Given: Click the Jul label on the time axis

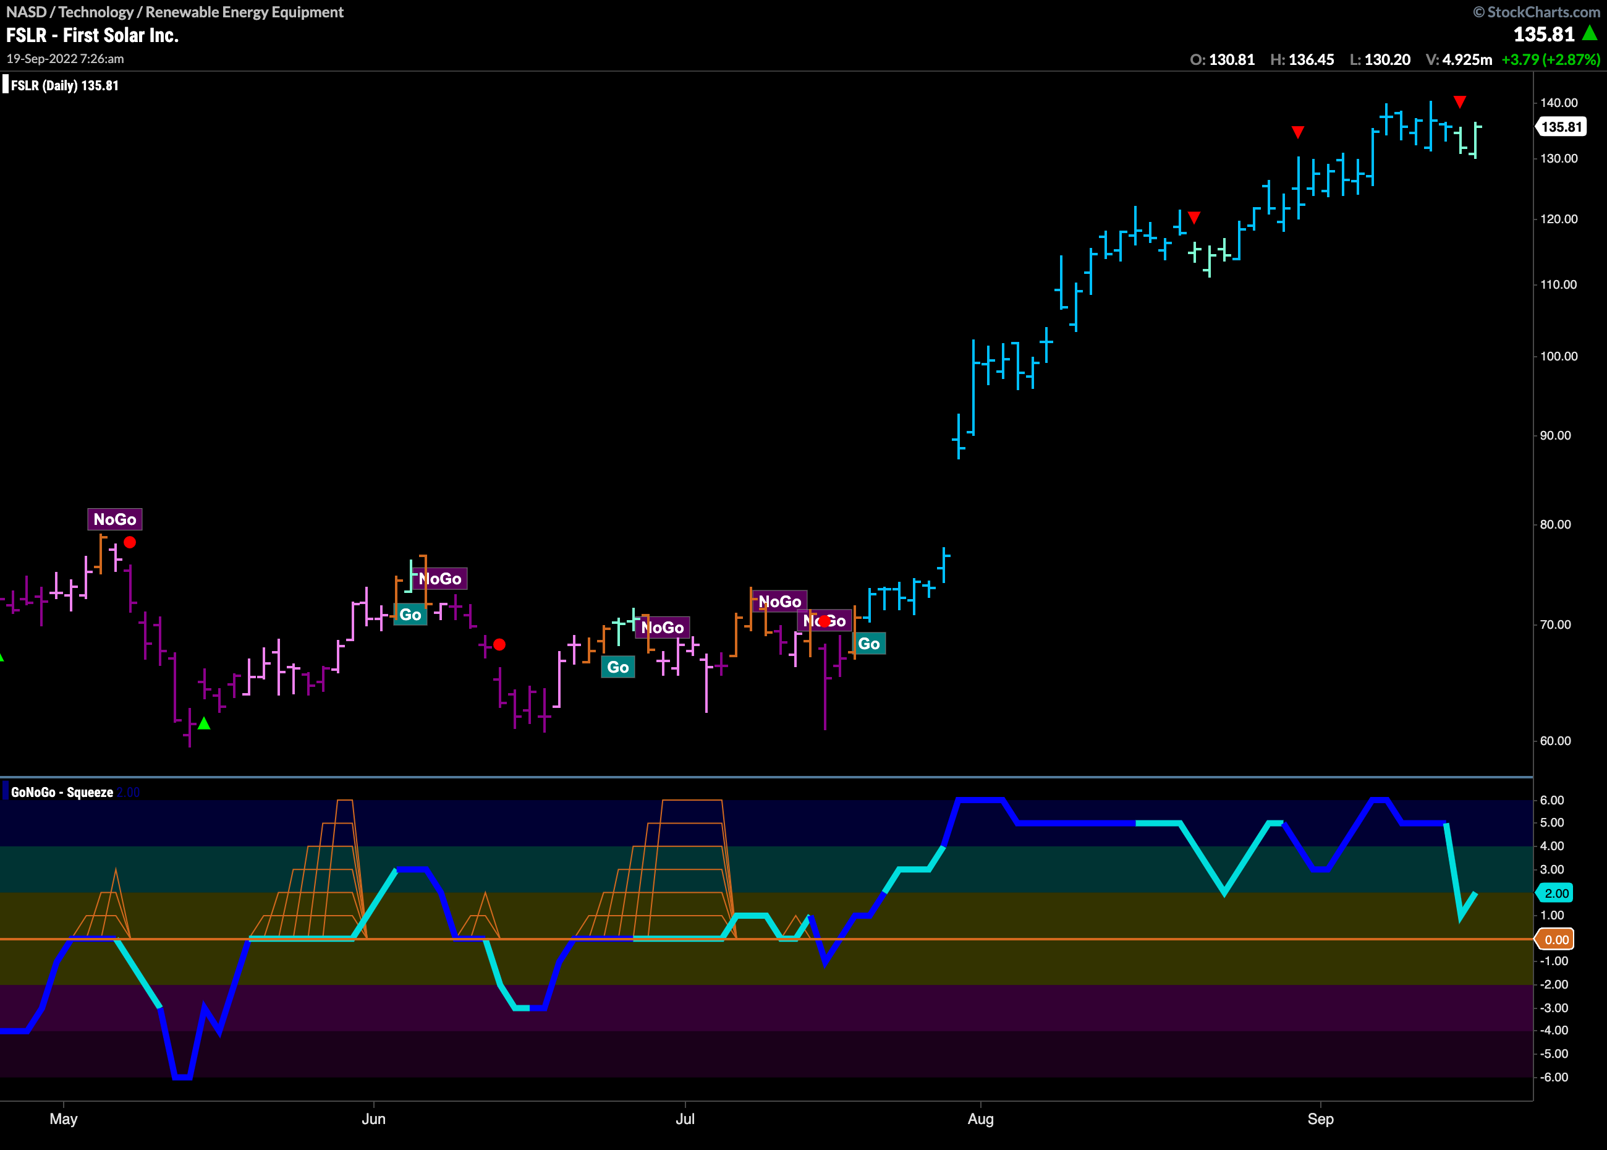Looking at the screenshot, I should click(x=685, y=1119).
